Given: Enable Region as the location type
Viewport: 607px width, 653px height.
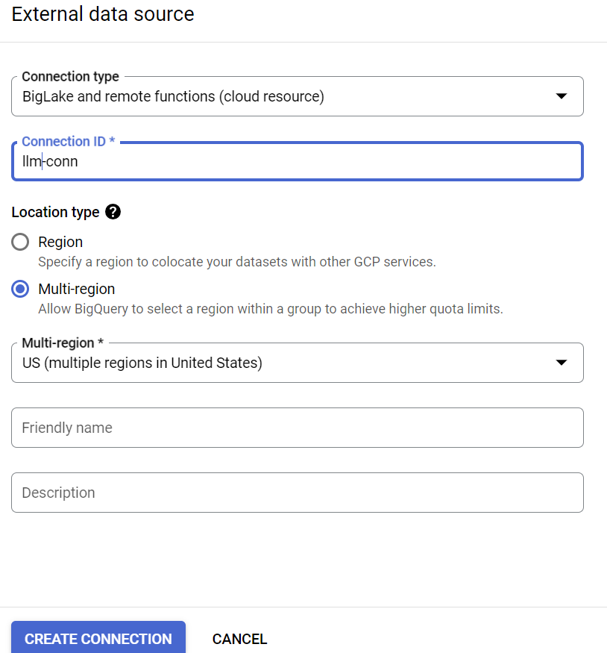Looking at the screenshot, I should pyautogui.click(x=20, y=242).
